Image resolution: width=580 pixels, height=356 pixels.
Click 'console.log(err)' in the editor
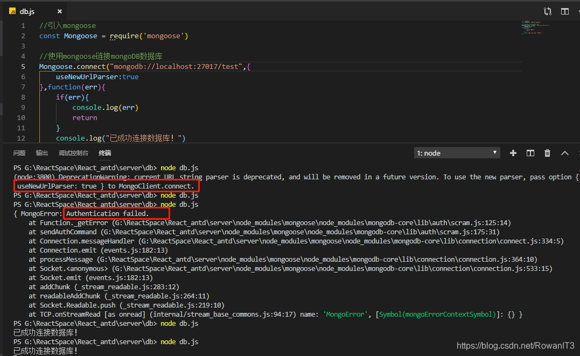106,107
